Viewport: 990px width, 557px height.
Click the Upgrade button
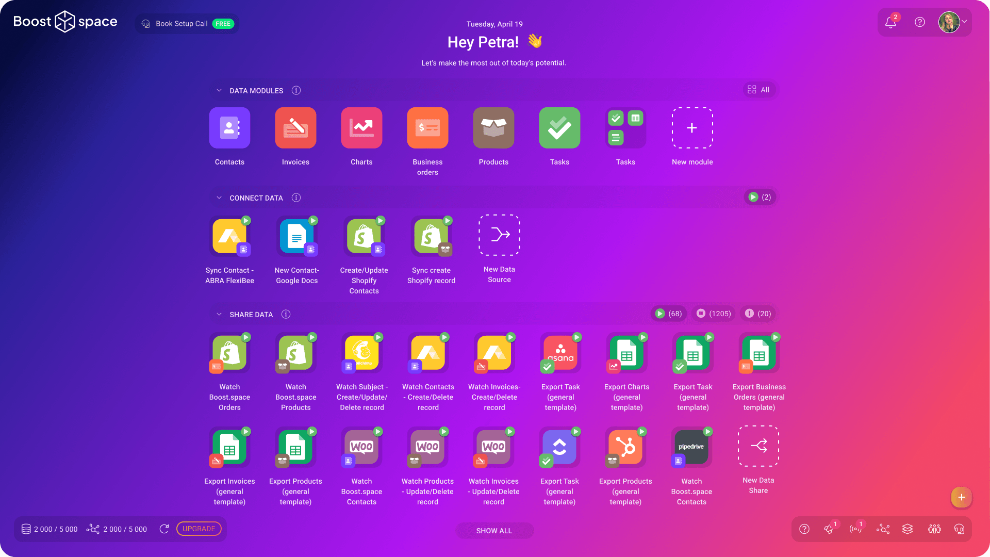199,529
